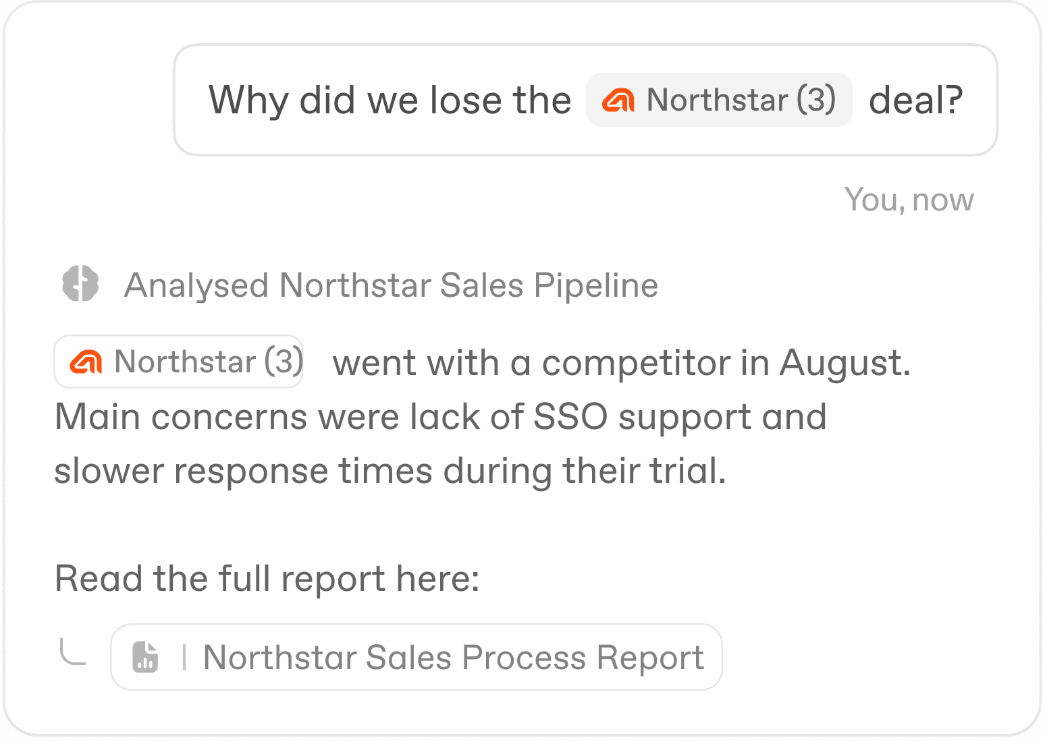
Task: Click the Analysed Northstar Sales Pipeline status
Action: click(391, 285)
